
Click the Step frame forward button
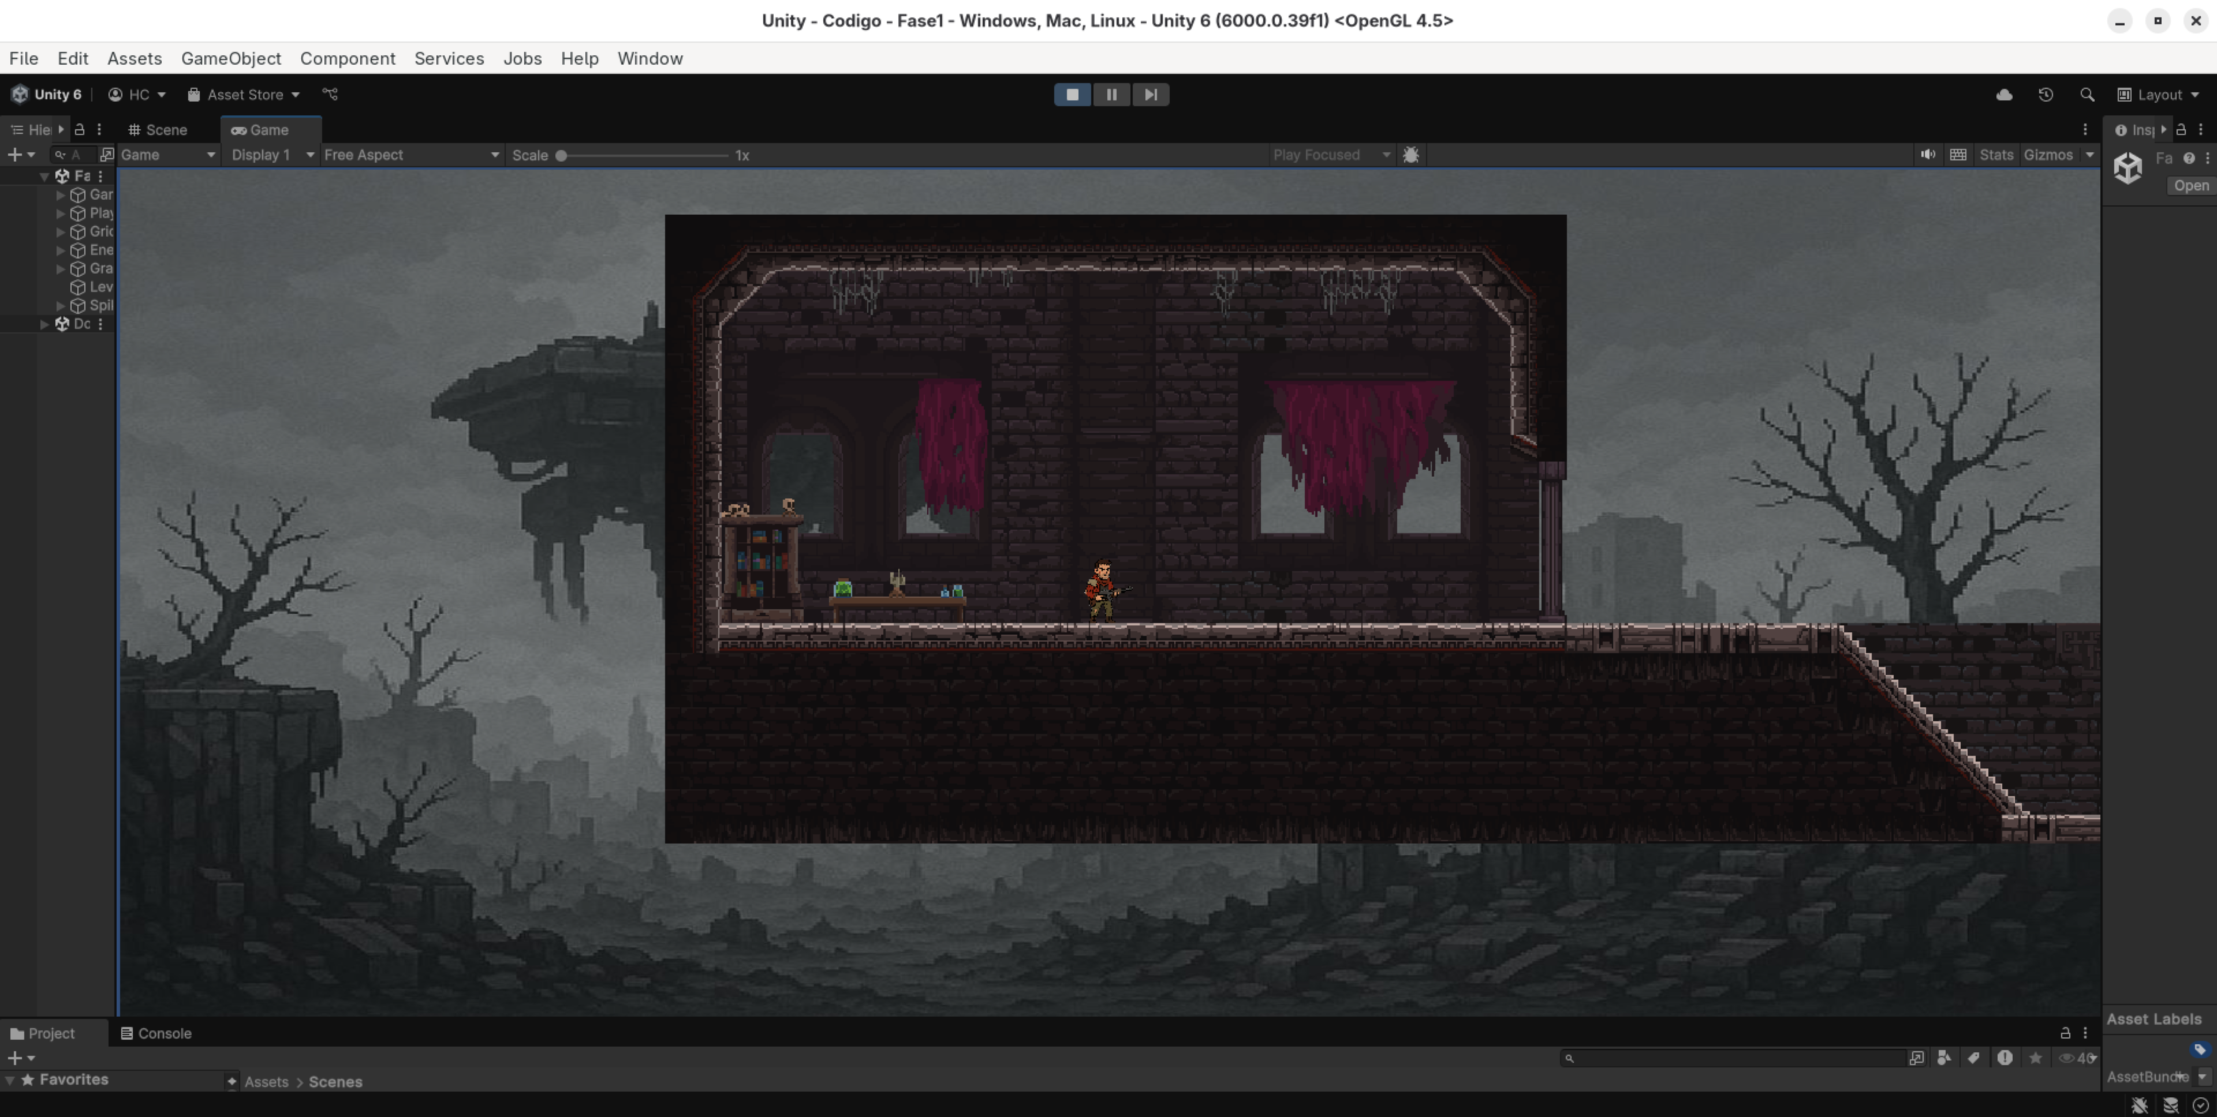click(x=1151, y=95)
